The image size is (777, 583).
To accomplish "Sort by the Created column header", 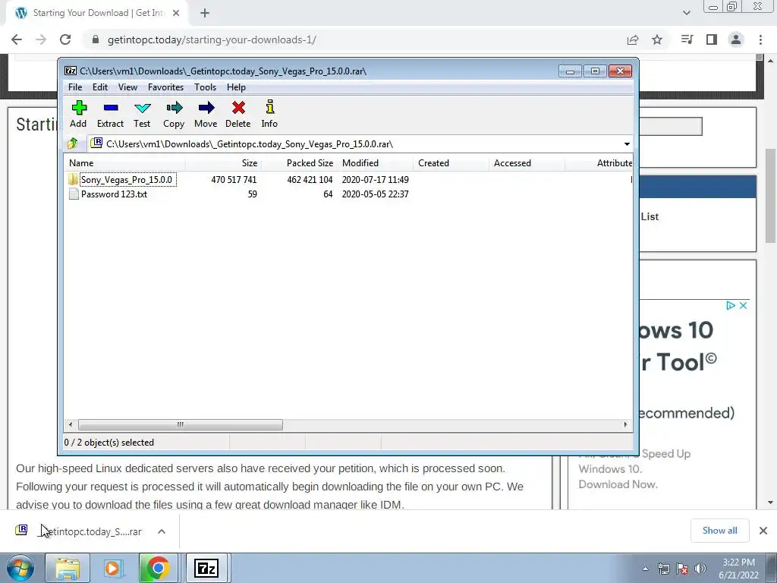I will point(451,163).
